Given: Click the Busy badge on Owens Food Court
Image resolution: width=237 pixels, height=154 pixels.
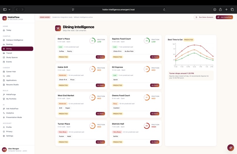Looking at the screenshot, I should (x=115, y=104).
